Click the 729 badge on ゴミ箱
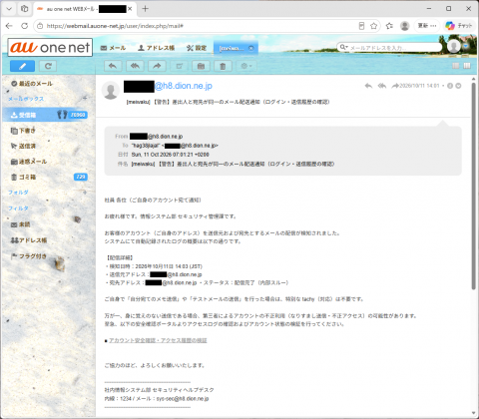 (x=81, y=177)
